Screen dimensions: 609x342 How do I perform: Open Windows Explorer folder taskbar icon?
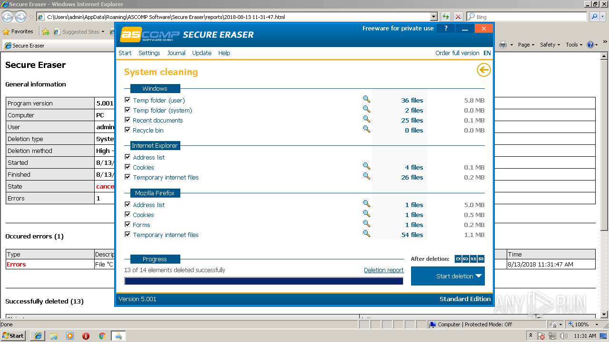54,336
